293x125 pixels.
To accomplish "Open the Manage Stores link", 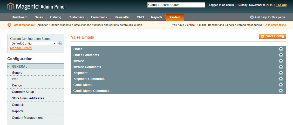I will pyautogui.click(x=21, y=48).
